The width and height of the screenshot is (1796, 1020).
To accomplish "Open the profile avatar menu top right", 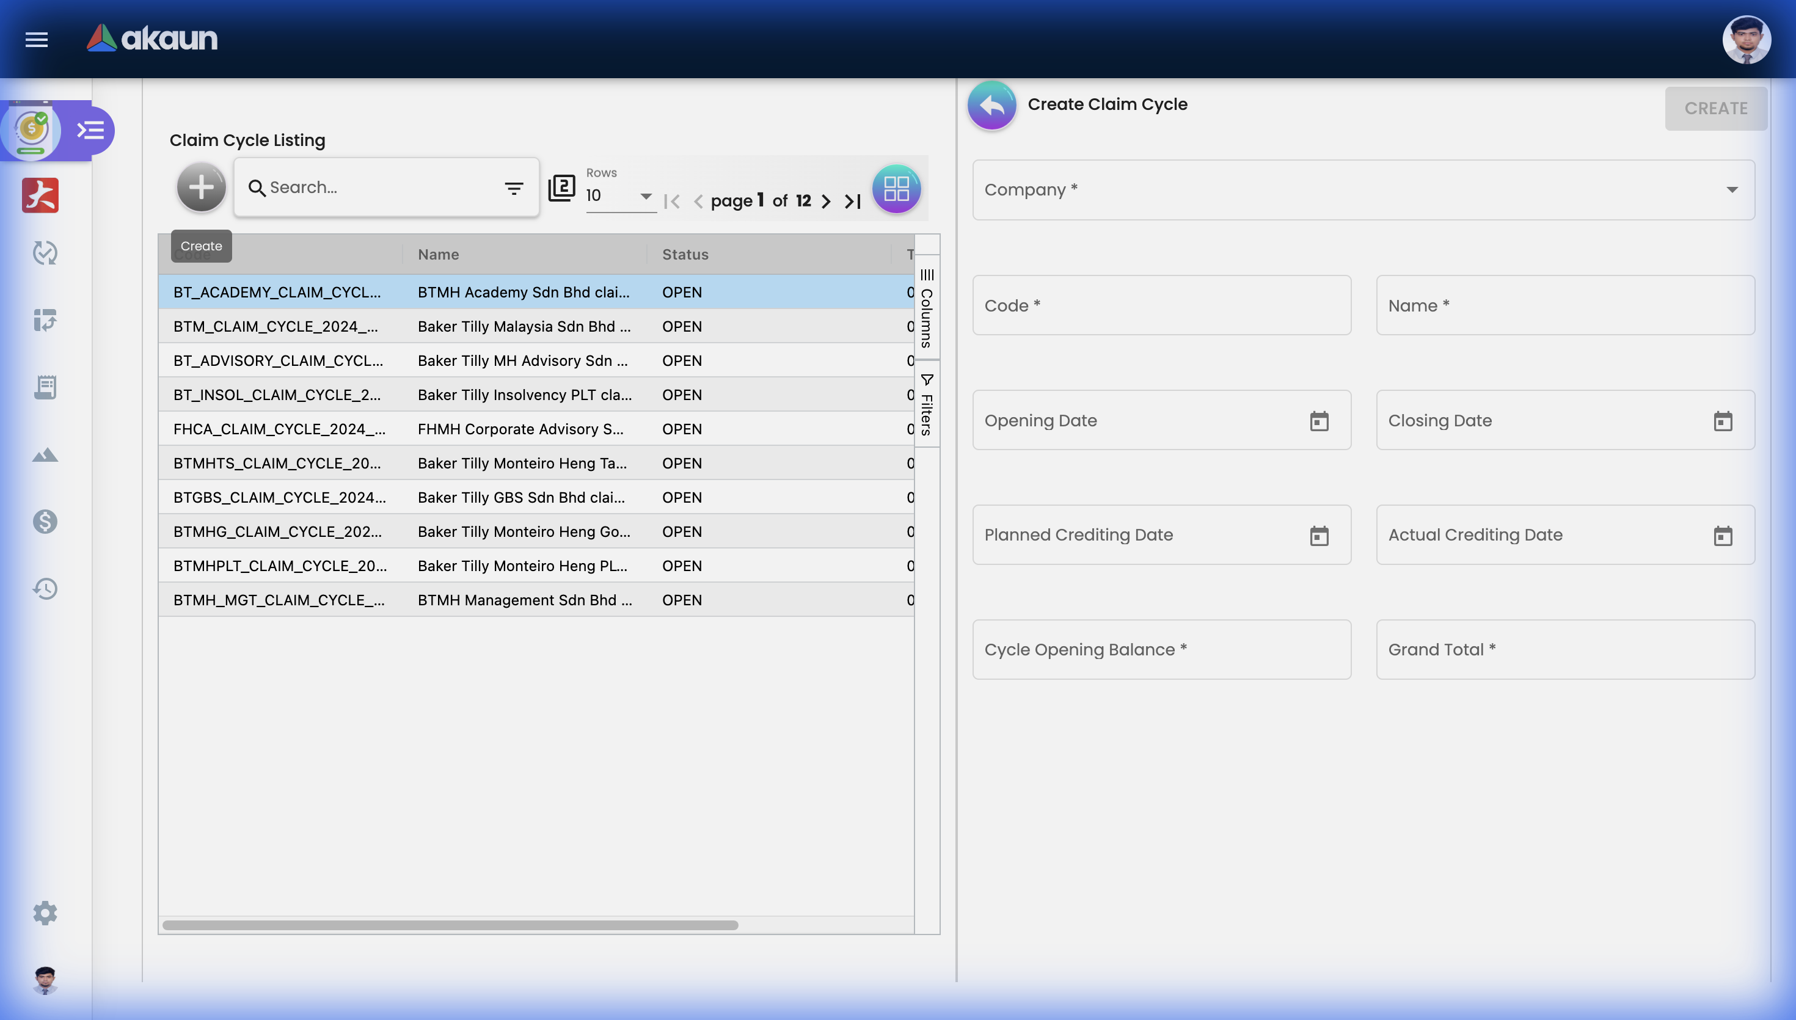I will (1747, 39).
